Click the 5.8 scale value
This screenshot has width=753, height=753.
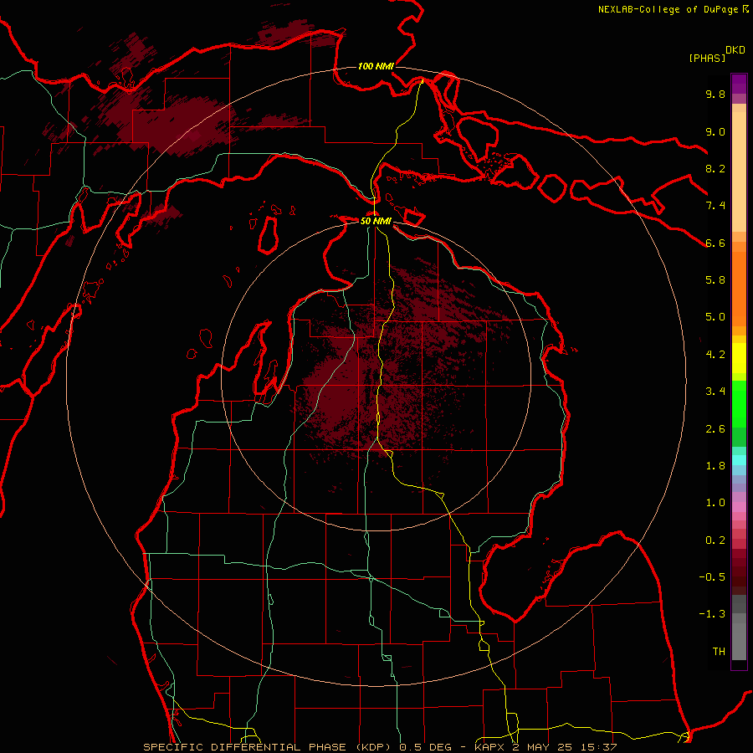click(715, 280)
